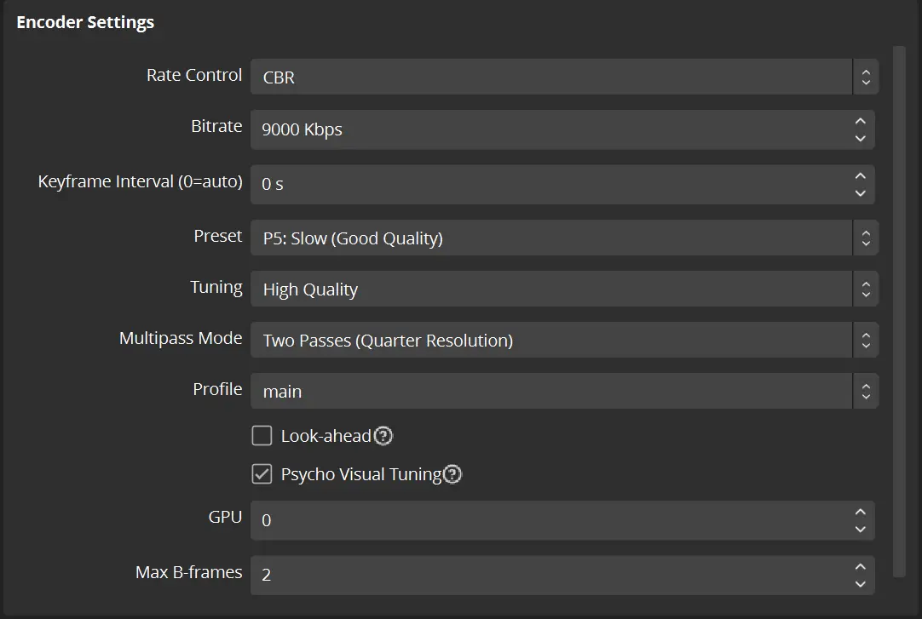This screenshot has height=619, width=922.
Task: Disable the Psycho Visual Tuning checkbox
Action: tap(262, 475)
